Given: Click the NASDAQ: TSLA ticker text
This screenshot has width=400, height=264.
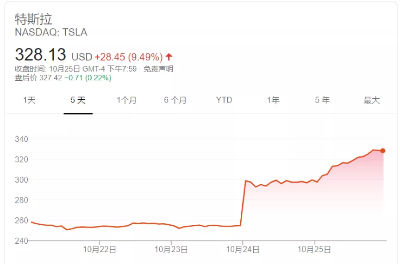Looking at the screenshot, I should (x=51, y=32).
